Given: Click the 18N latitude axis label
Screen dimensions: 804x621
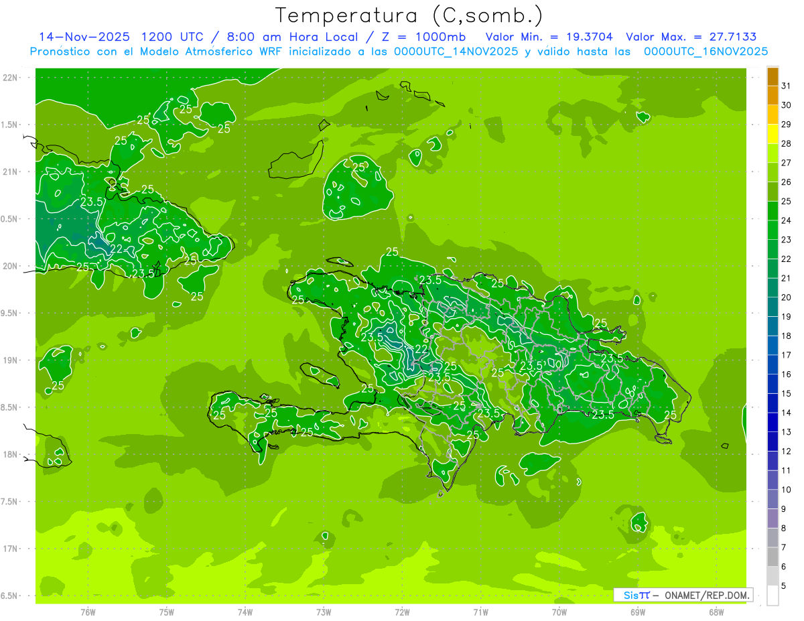Looking at the screenshot, I should click(11, 454).
